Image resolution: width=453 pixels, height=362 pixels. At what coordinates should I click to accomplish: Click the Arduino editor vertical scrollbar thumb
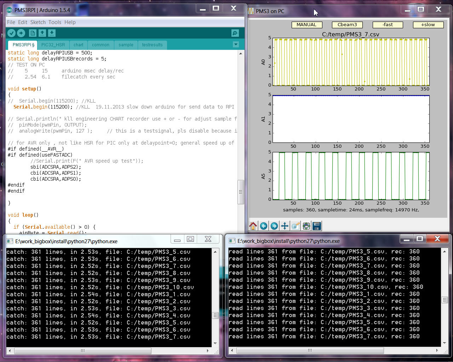241,192
